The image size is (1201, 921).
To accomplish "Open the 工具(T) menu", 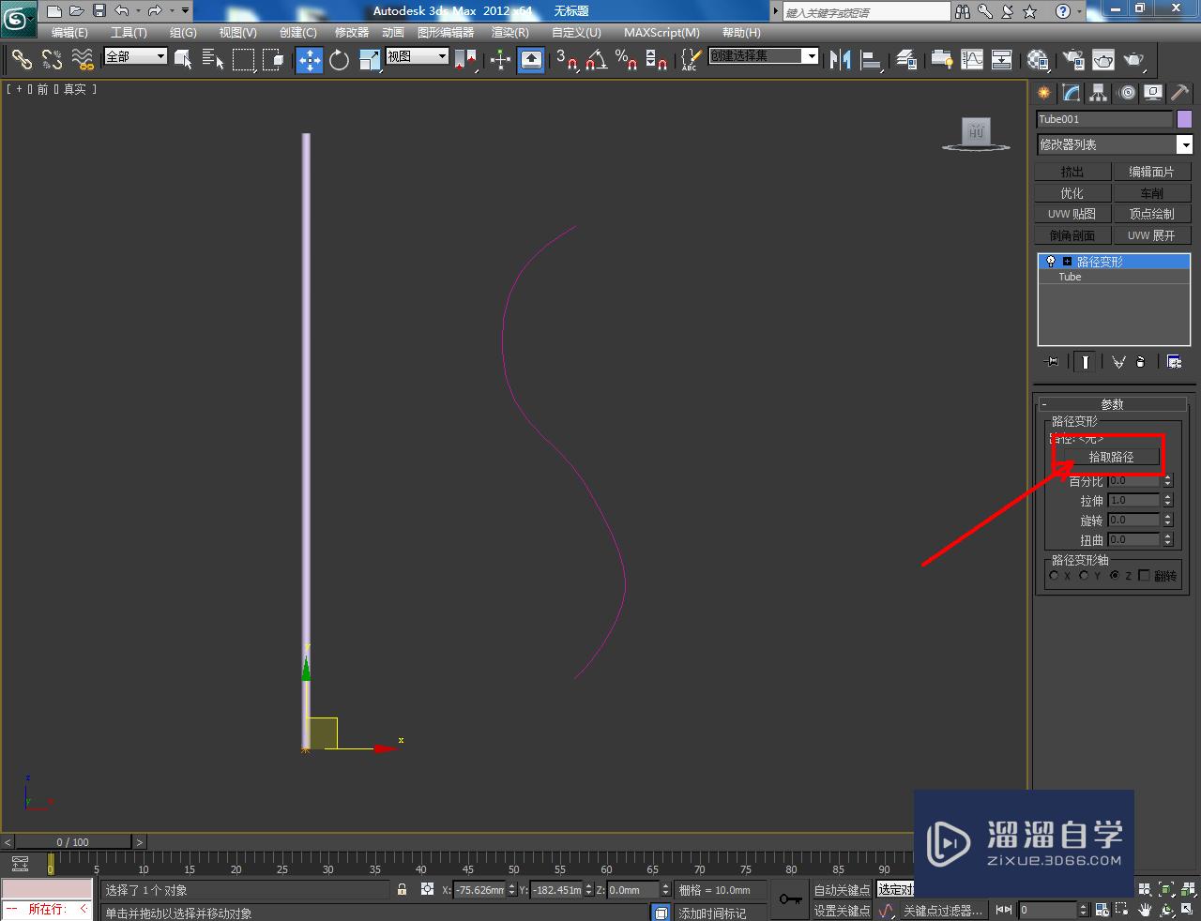I will pyautogui.click(x=129, y=33).
